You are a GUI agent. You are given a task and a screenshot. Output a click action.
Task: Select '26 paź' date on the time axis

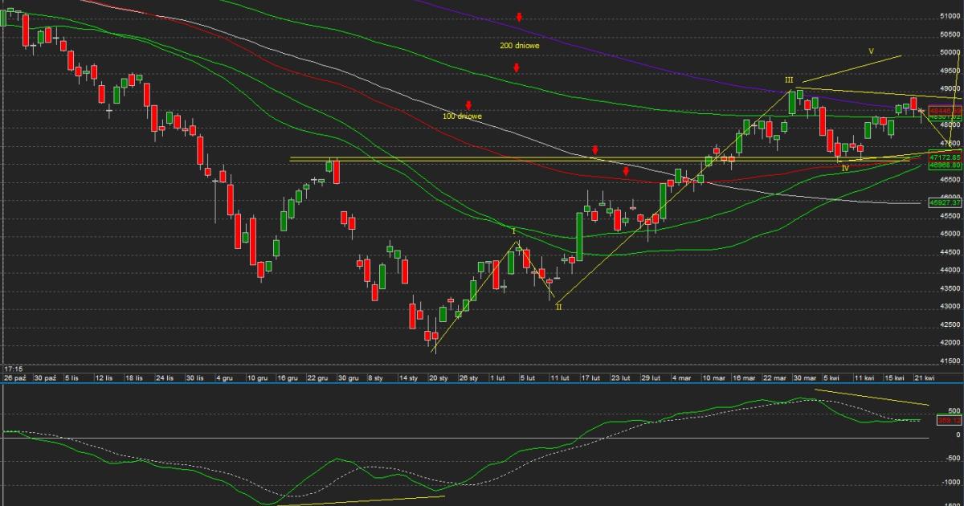click(15, 377)
